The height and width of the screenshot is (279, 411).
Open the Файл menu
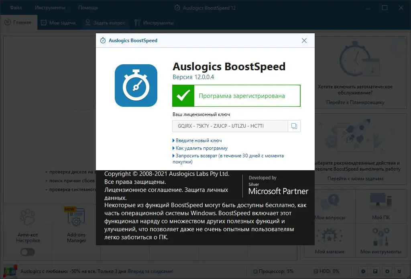[x=16, y=8]
